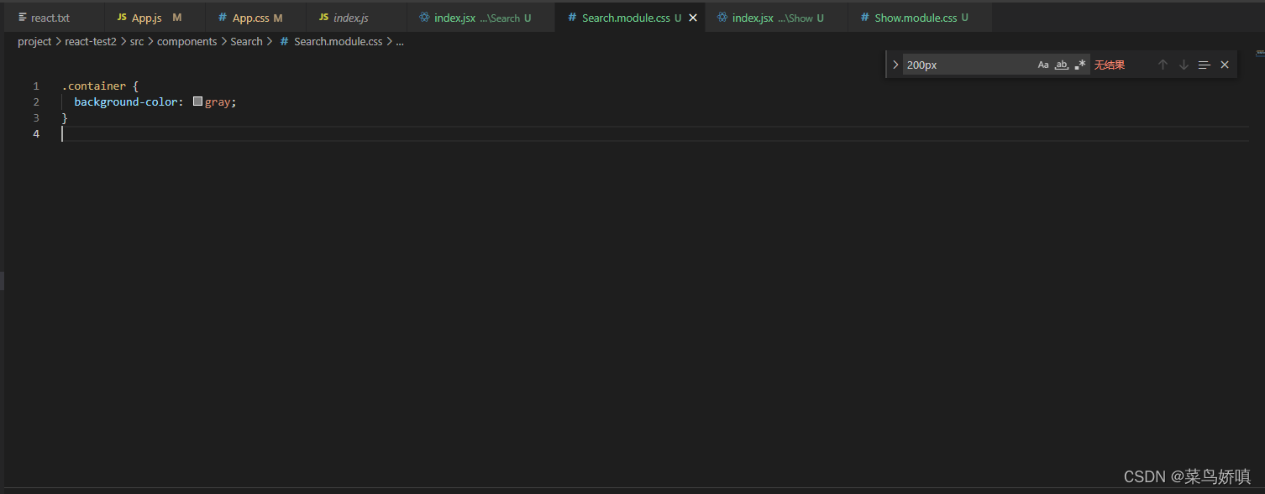Switch to the Show.module.css tab

pyautogui.click(x=920, y=18)
